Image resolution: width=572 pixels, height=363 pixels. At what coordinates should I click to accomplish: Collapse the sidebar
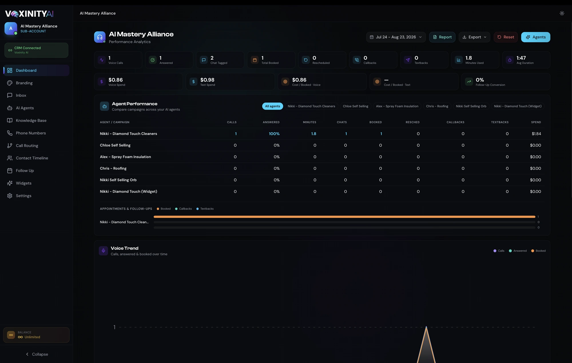(37, 354)
